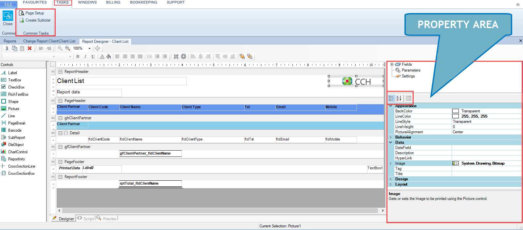Select the ChartControl item
The image size is (523, 230).
click(x=14, y=152)
